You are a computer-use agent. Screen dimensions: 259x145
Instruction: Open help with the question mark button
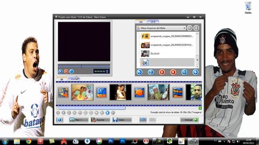[59, 120]
